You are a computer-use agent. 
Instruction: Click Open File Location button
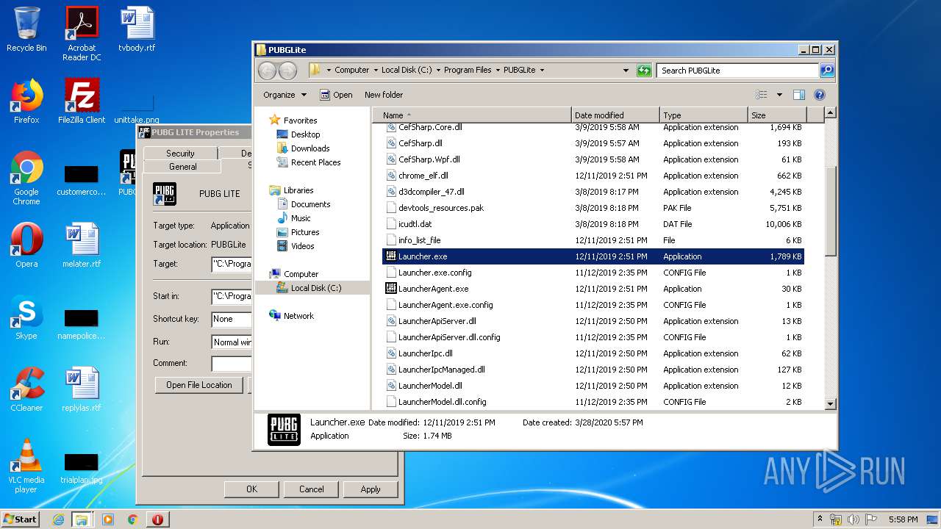(199, 385)
